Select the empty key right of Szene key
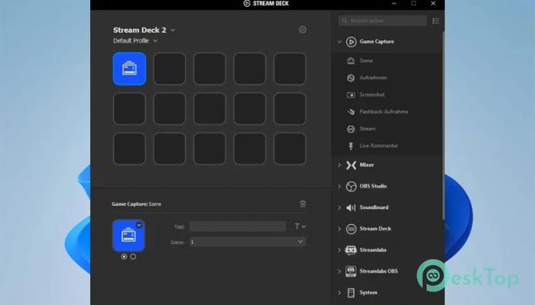Screen dimensions: 535x305 (x=170, y=69)
